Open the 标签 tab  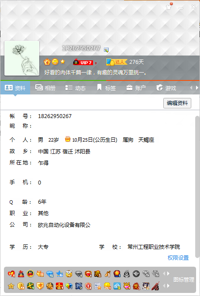coord(106,88)
